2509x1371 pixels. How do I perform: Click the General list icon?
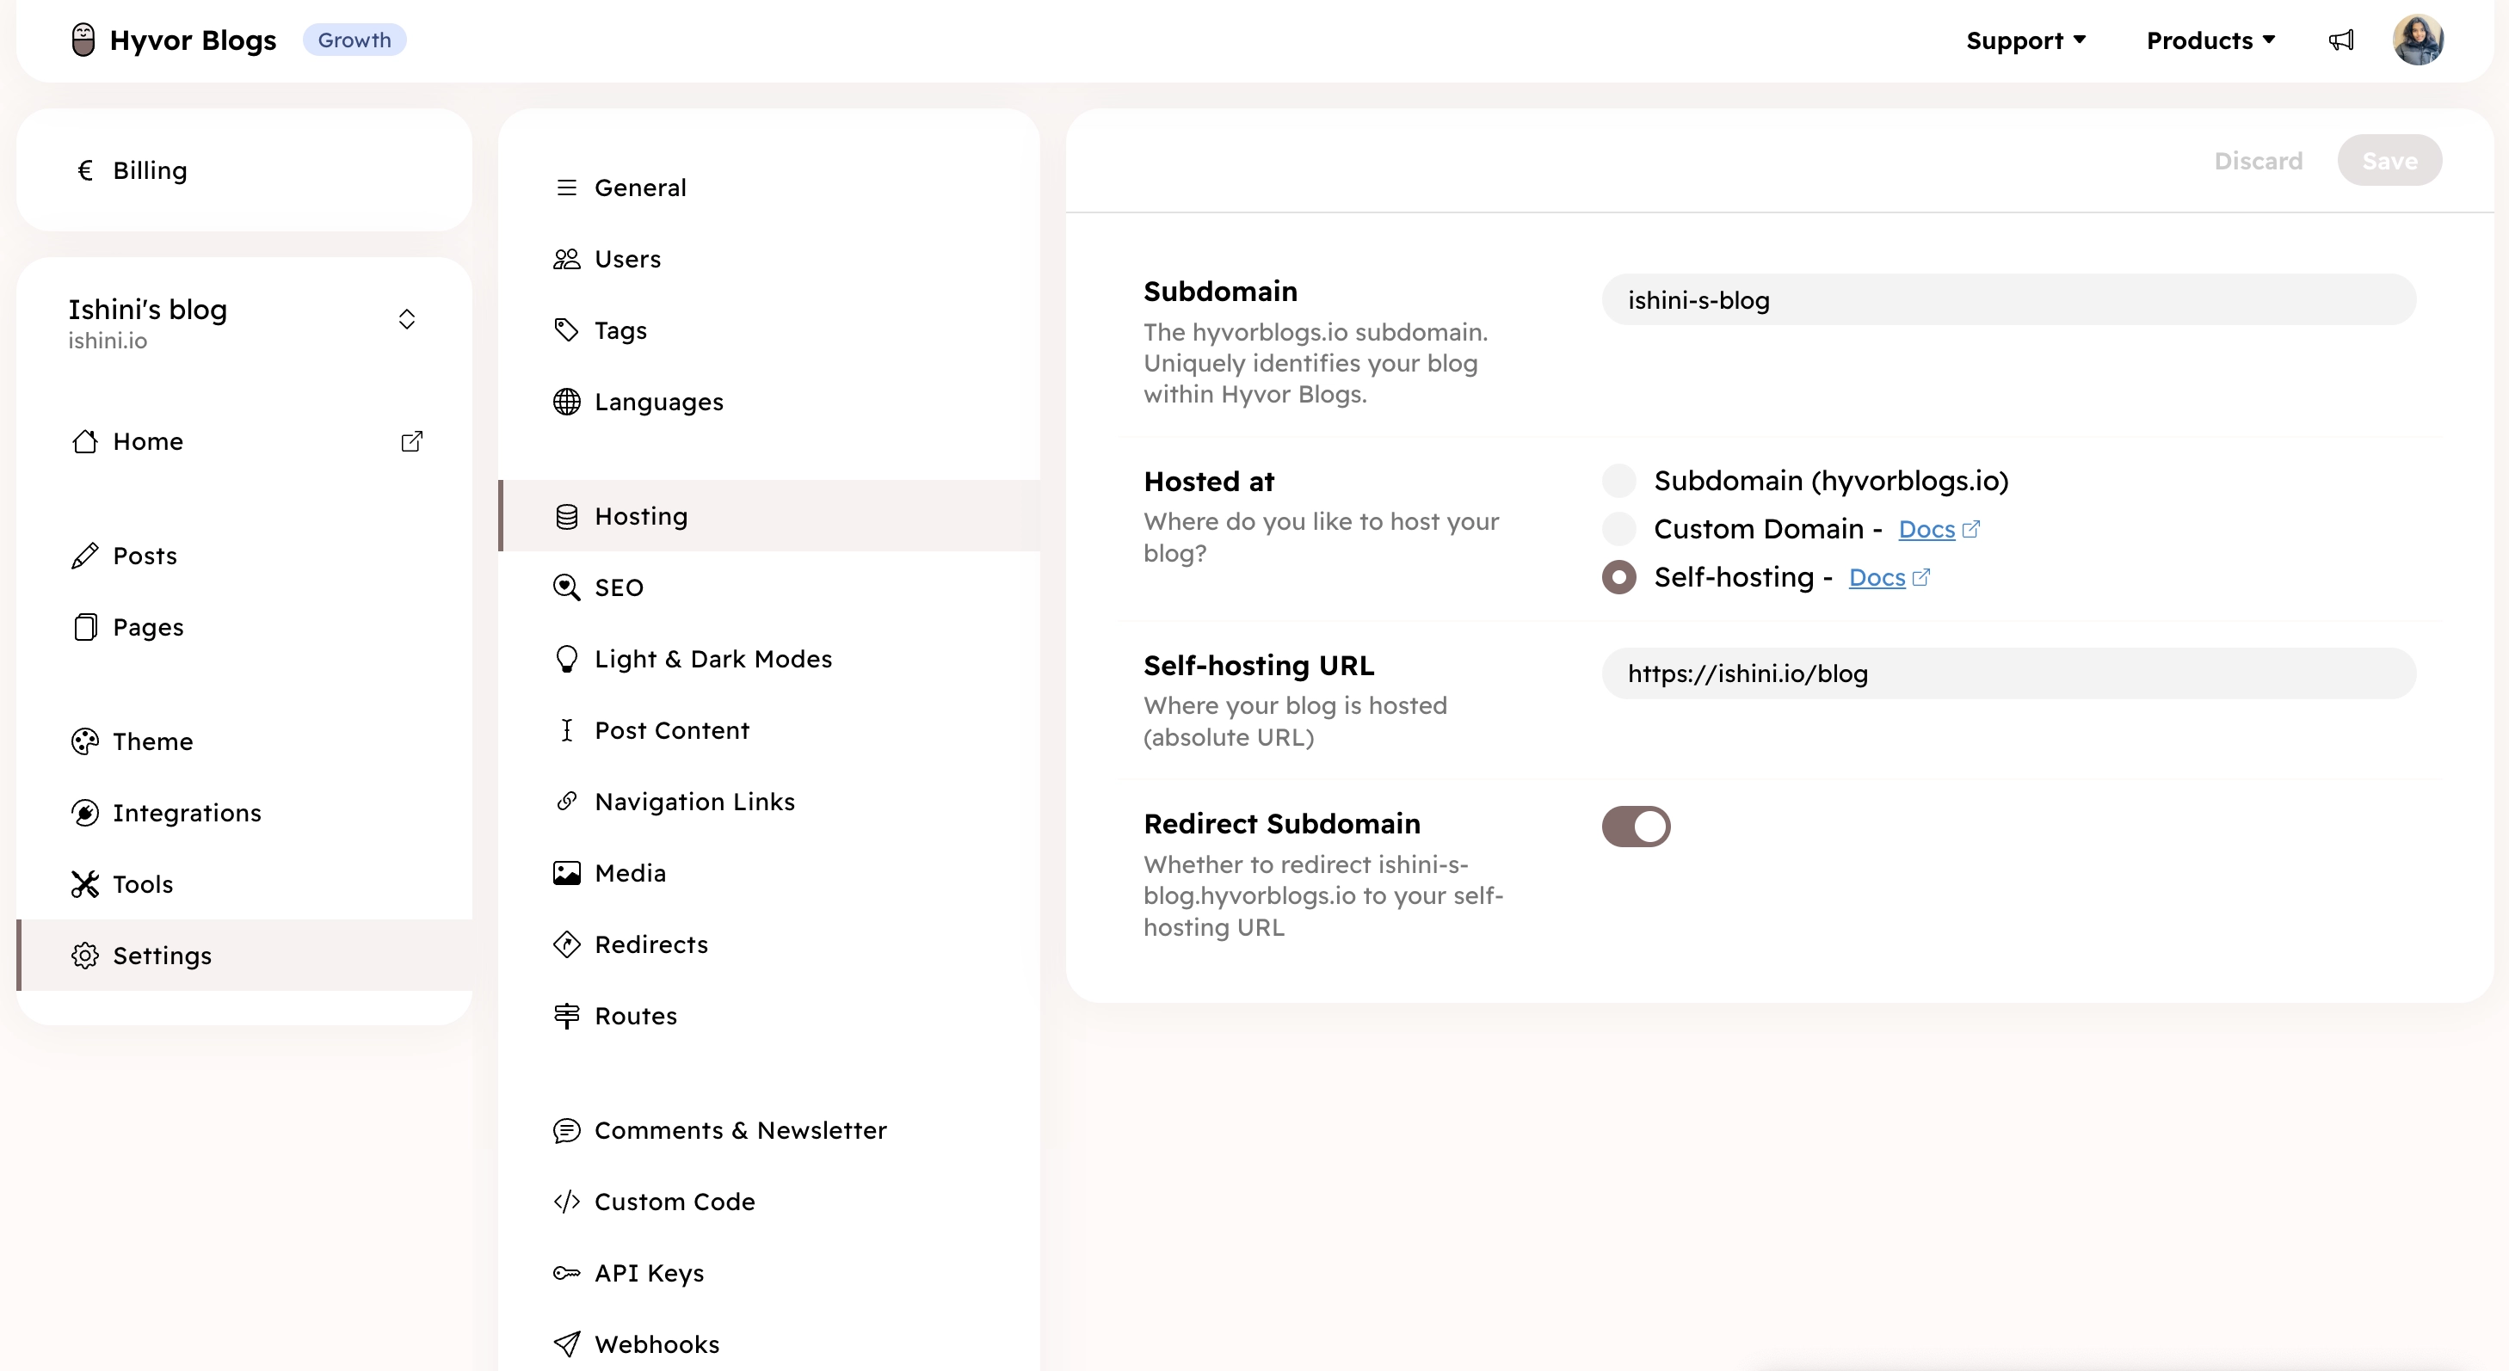[x=567, y=187]
